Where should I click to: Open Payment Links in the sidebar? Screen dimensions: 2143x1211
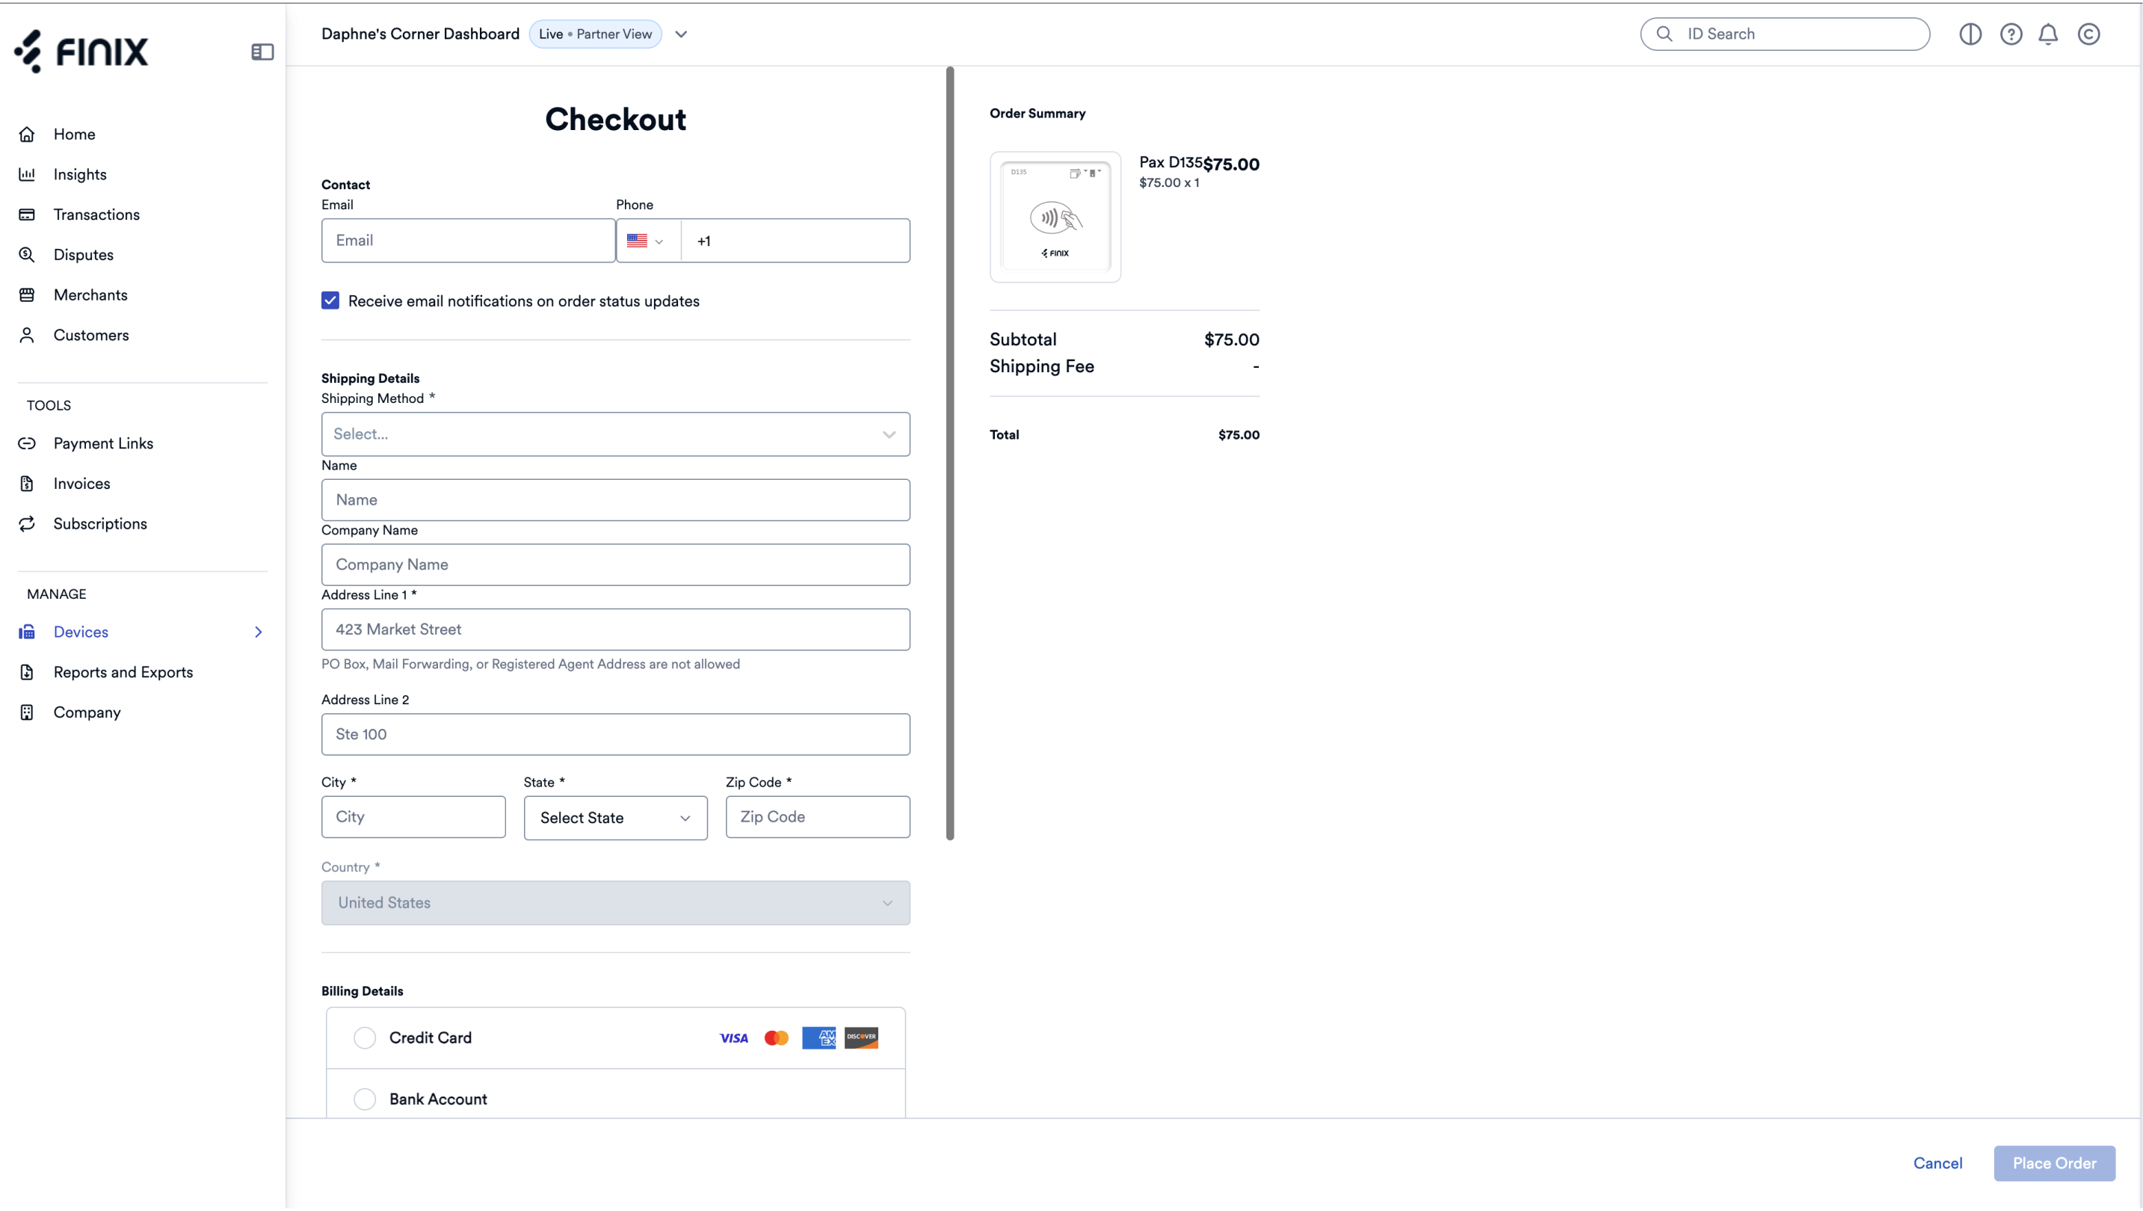(103, 443)
